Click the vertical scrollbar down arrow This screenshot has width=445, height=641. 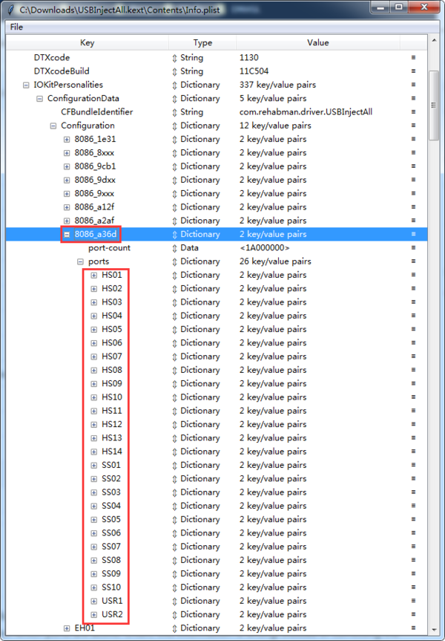coord(434,629)
